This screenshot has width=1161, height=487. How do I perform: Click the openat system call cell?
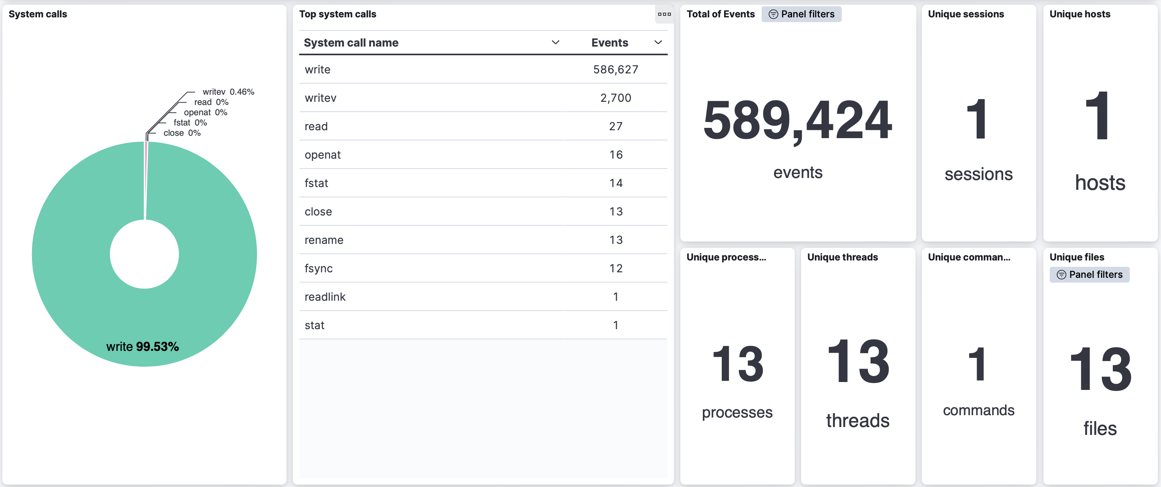point(322,155)
